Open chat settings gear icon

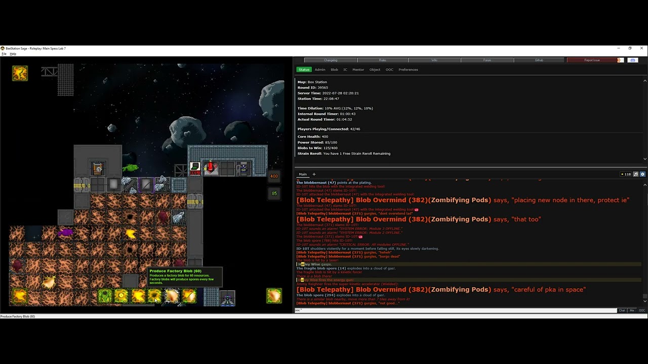pyautogui.click(x=642, y=174)
